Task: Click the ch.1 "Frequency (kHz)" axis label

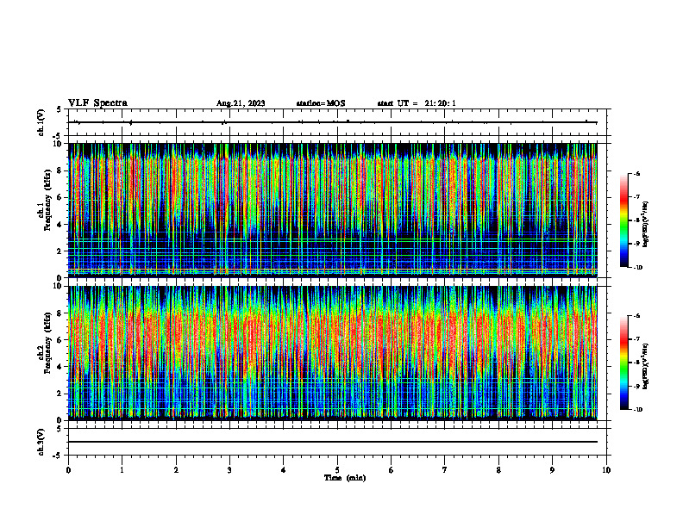Action: (47, 201)
